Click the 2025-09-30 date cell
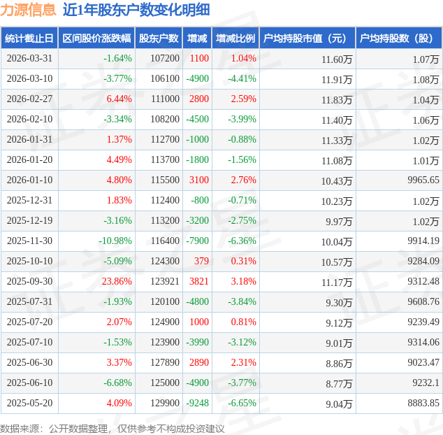 coord(29,282)
